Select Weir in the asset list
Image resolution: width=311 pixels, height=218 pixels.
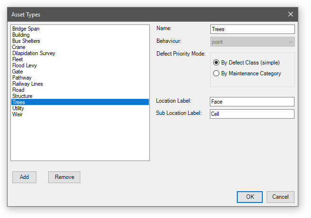pyautogui.click(x=17, y=114)
